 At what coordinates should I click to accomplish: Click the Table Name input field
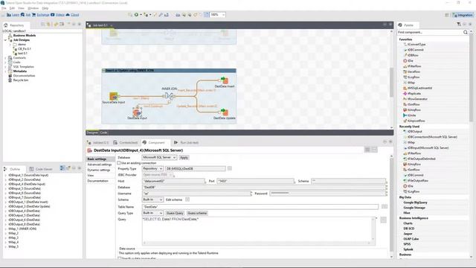(260, 207)
